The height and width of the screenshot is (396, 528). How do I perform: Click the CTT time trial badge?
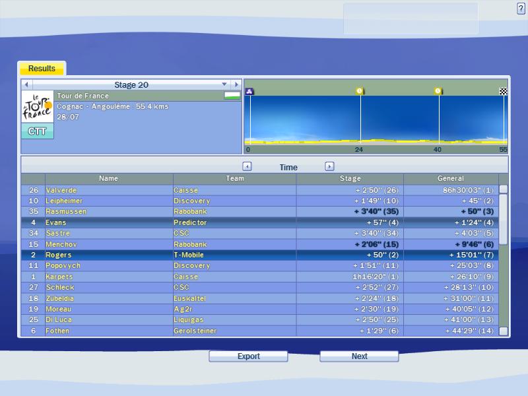[x=37, y=131]
